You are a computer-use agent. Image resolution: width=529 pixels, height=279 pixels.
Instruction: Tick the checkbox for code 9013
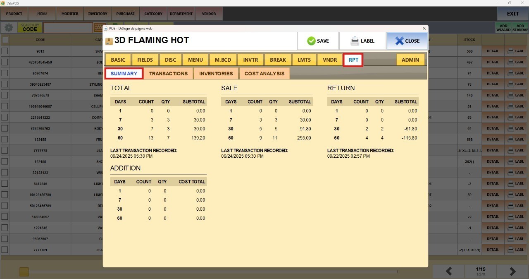5,51
